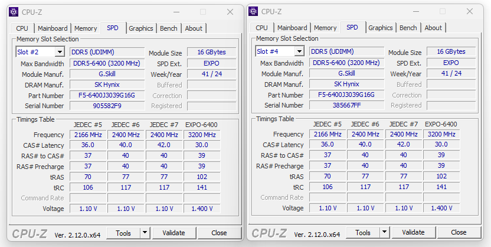Viewport: 491px width, 247px height.
Task: Click DDR5 (UDIMM) type field in right window
Action: 346,51
